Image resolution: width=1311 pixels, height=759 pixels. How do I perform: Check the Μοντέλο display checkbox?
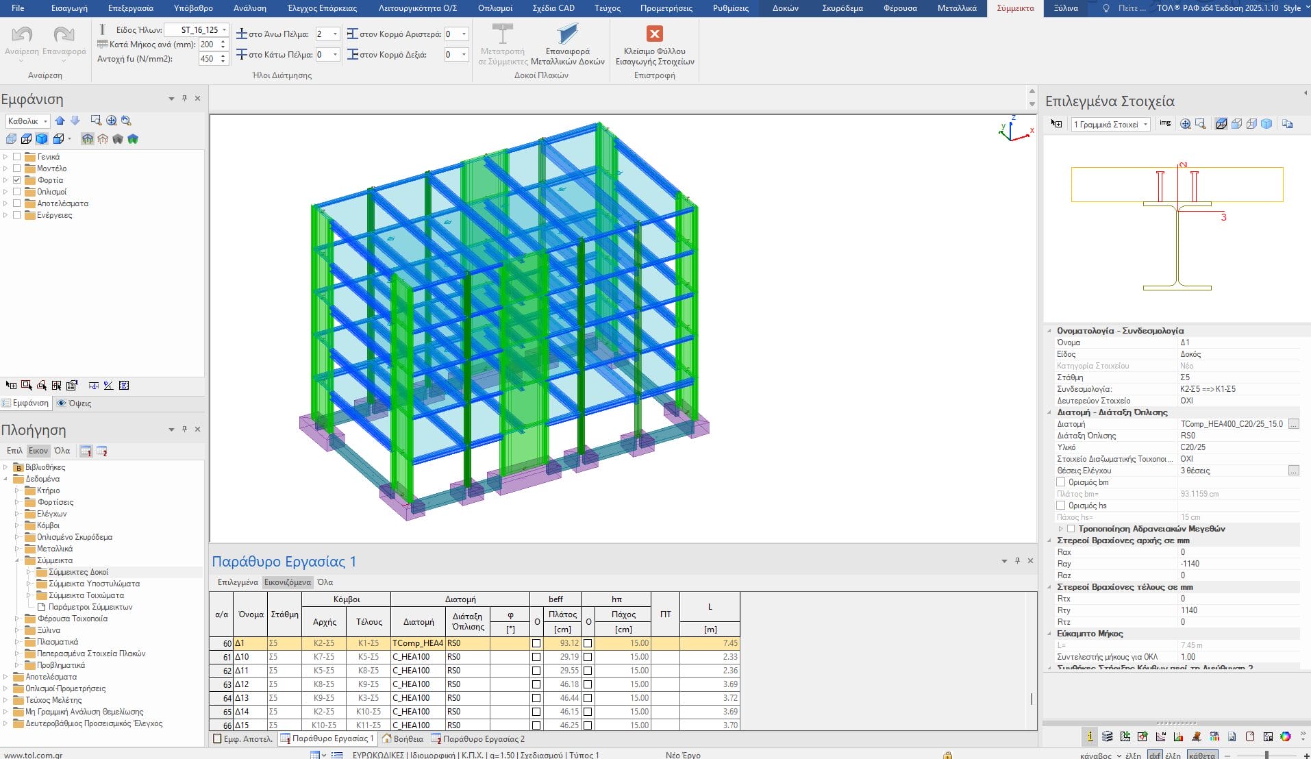click(17, 169)
